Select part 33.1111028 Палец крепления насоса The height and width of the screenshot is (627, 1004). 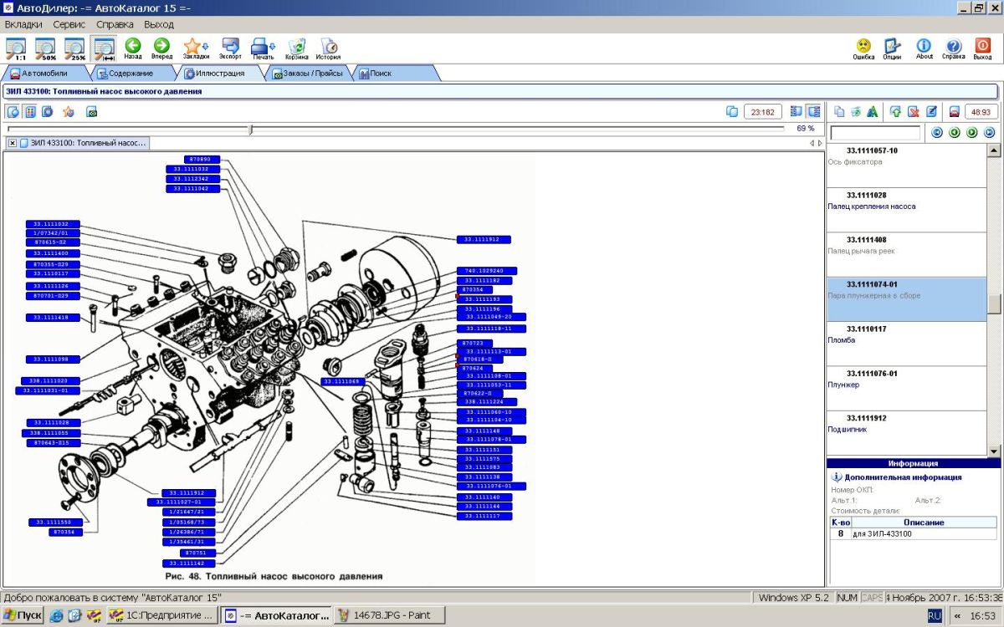pyautogui.click(x=907, y=210)
